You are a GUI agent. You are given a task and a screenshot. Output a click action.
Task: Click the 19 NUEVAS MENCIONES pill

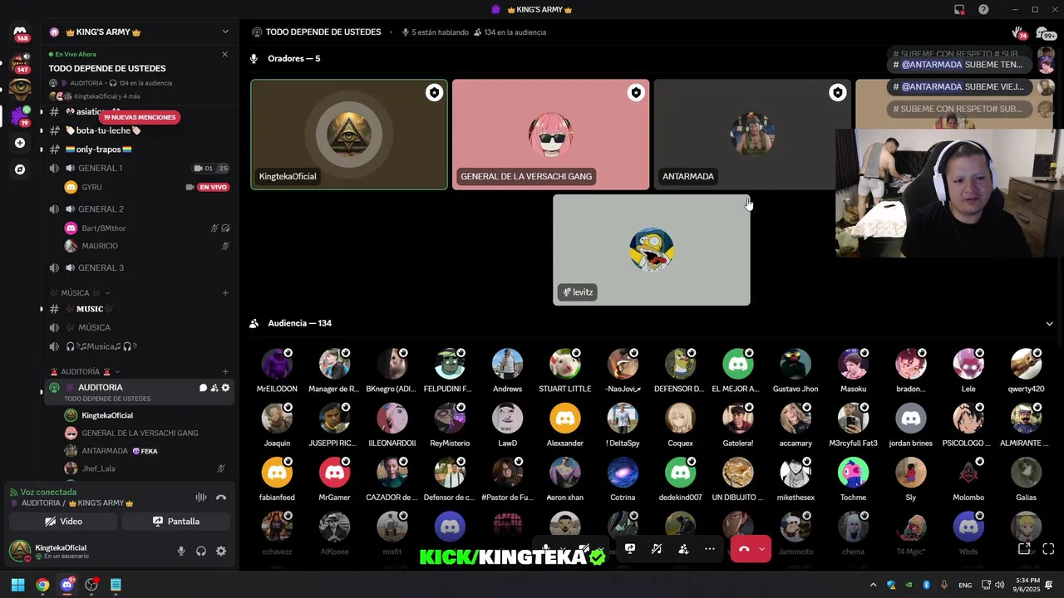tap(140, 117)
